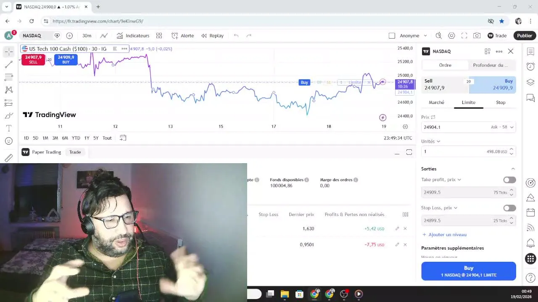Viewport: 538px width, 302px height.
Task: Select the trend line drawing tool
Action: click(x=9, y=65)
